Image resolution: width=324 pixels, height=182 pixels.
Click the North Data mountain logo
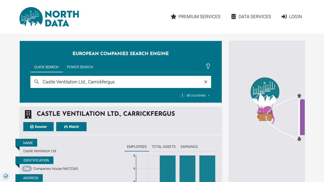coord(31,17)
